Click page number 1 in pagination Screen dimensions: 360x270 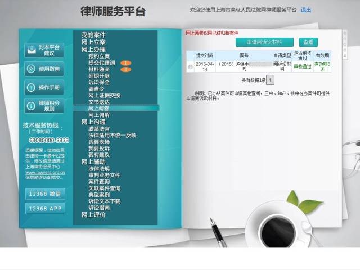click(x=271, y=80)
